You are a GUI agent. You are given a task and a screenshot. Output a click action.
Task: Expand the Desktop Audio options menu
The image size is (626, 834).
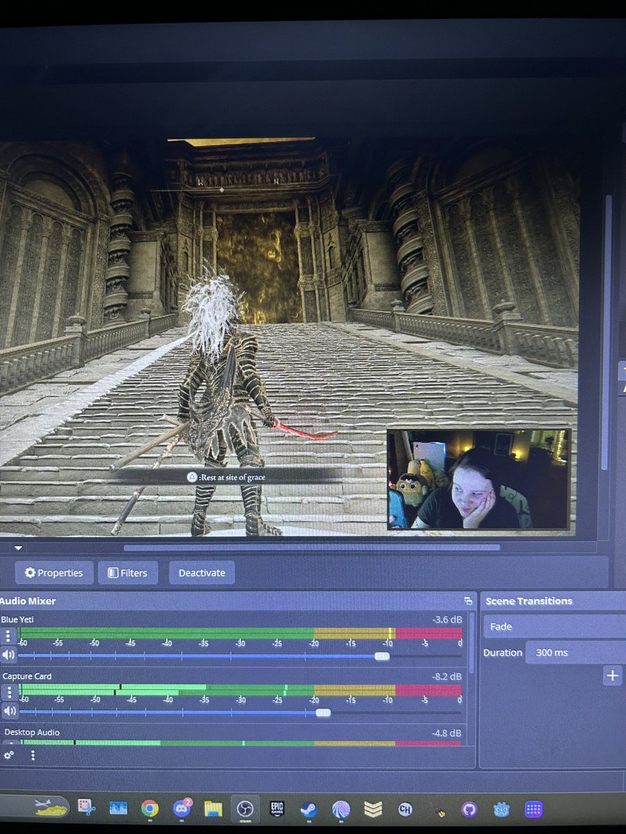coord(32,755)
